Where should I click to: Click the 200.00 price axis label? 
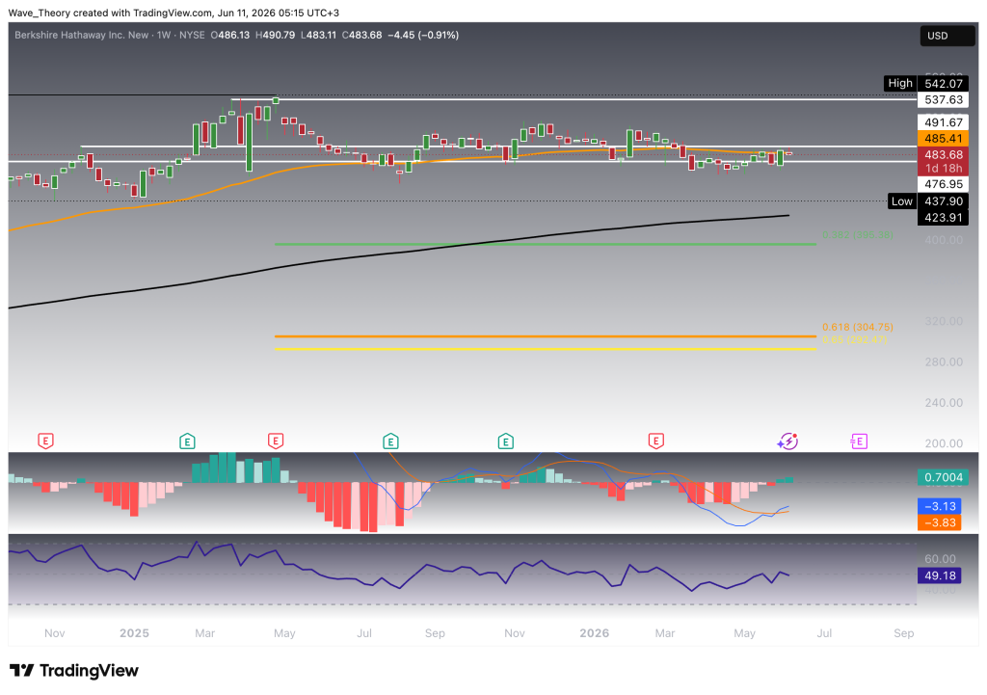click(944, 443)
